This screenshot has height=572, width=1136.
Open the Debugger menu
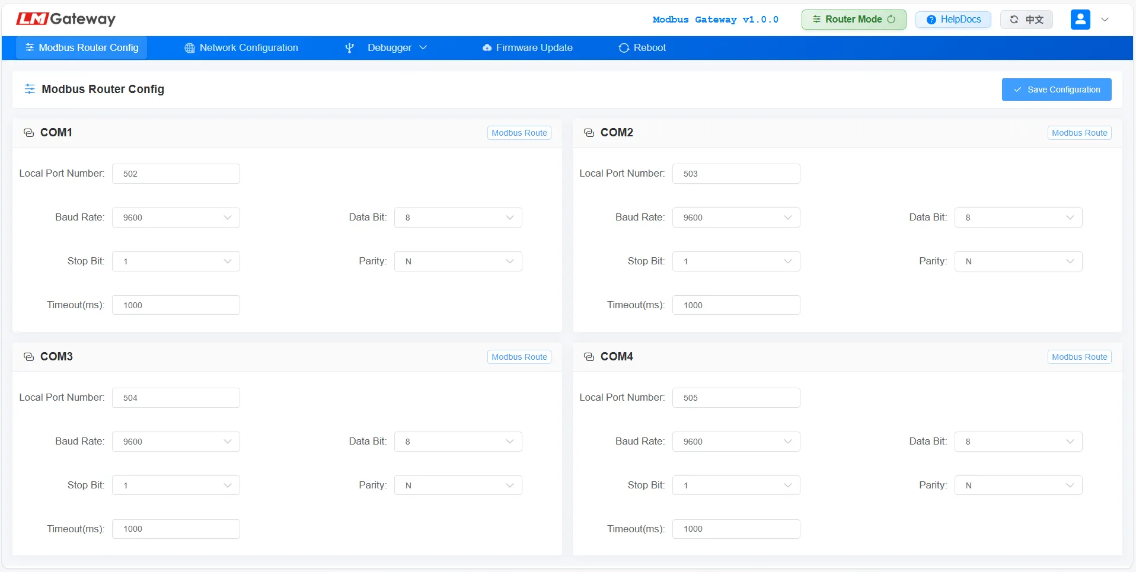pos(386,48)
